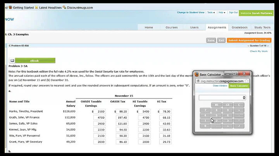Click the calculator 5 key
Screen dimensions: 279x156
pyautogui.click(x=216, y=115)
